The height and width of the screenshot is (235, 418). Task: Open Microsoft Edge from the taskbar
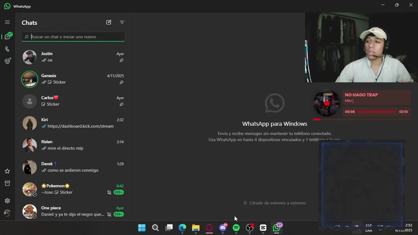182,228
